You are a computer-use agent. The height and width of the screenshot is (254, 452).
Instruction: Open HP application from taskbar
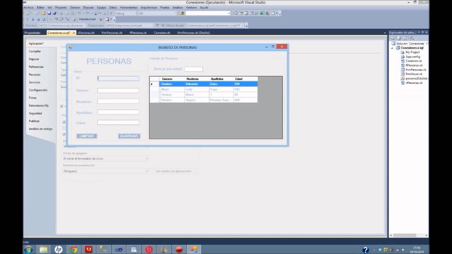[x=59, y=249]
